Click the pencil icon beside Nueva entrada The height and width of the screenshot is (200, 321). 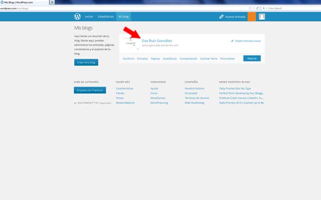(x=221, y=16)
